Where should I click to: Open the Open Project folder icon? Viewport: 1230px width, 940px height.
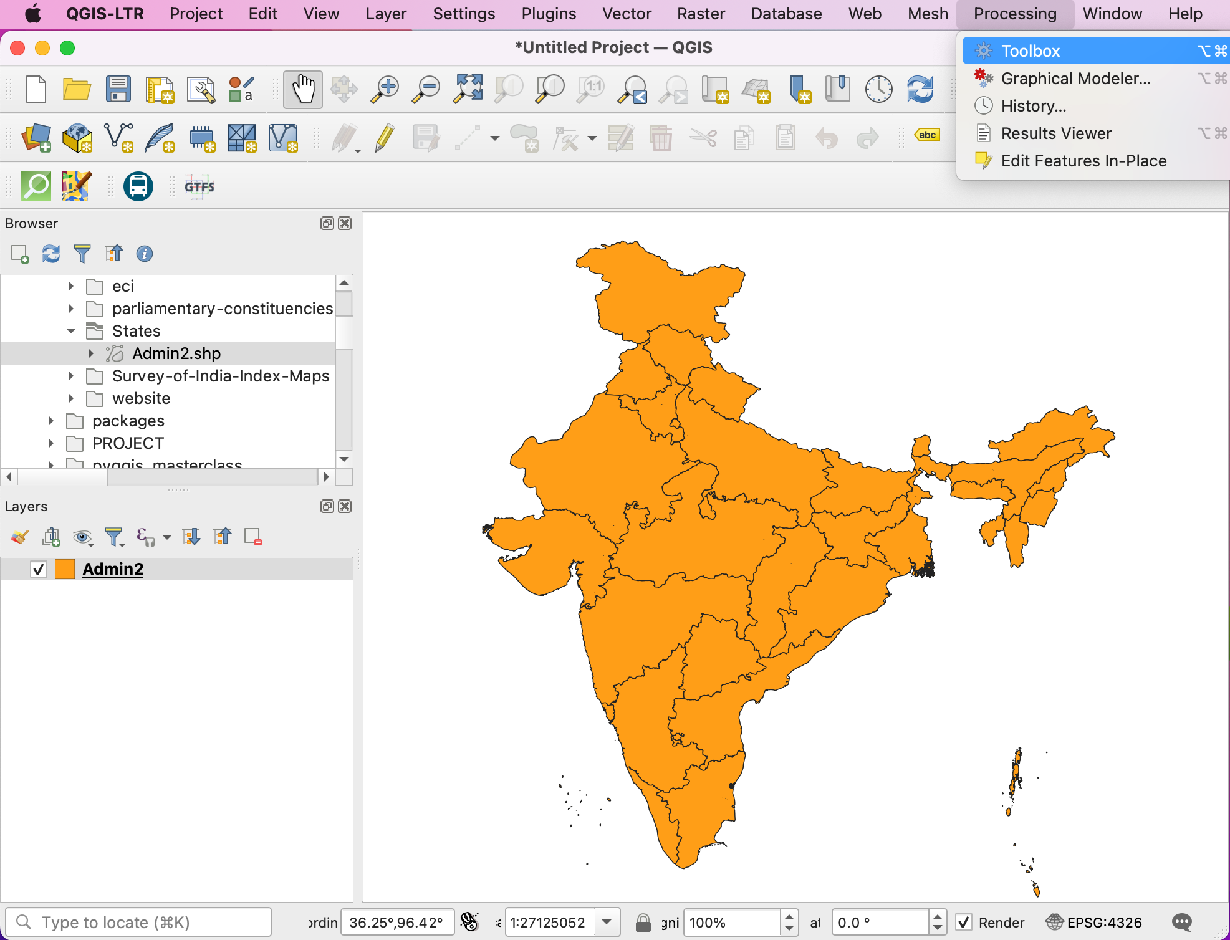click(77, 89)
